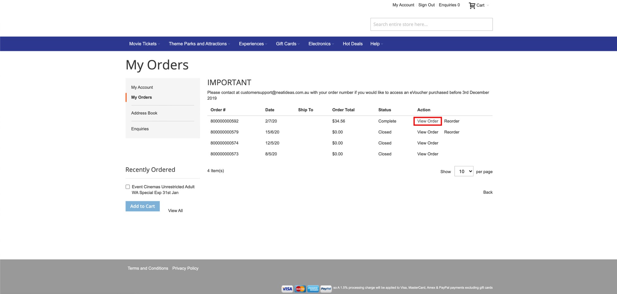Click the 4 Item(s) count text
The image size is (617, 294).
[216, 171]
